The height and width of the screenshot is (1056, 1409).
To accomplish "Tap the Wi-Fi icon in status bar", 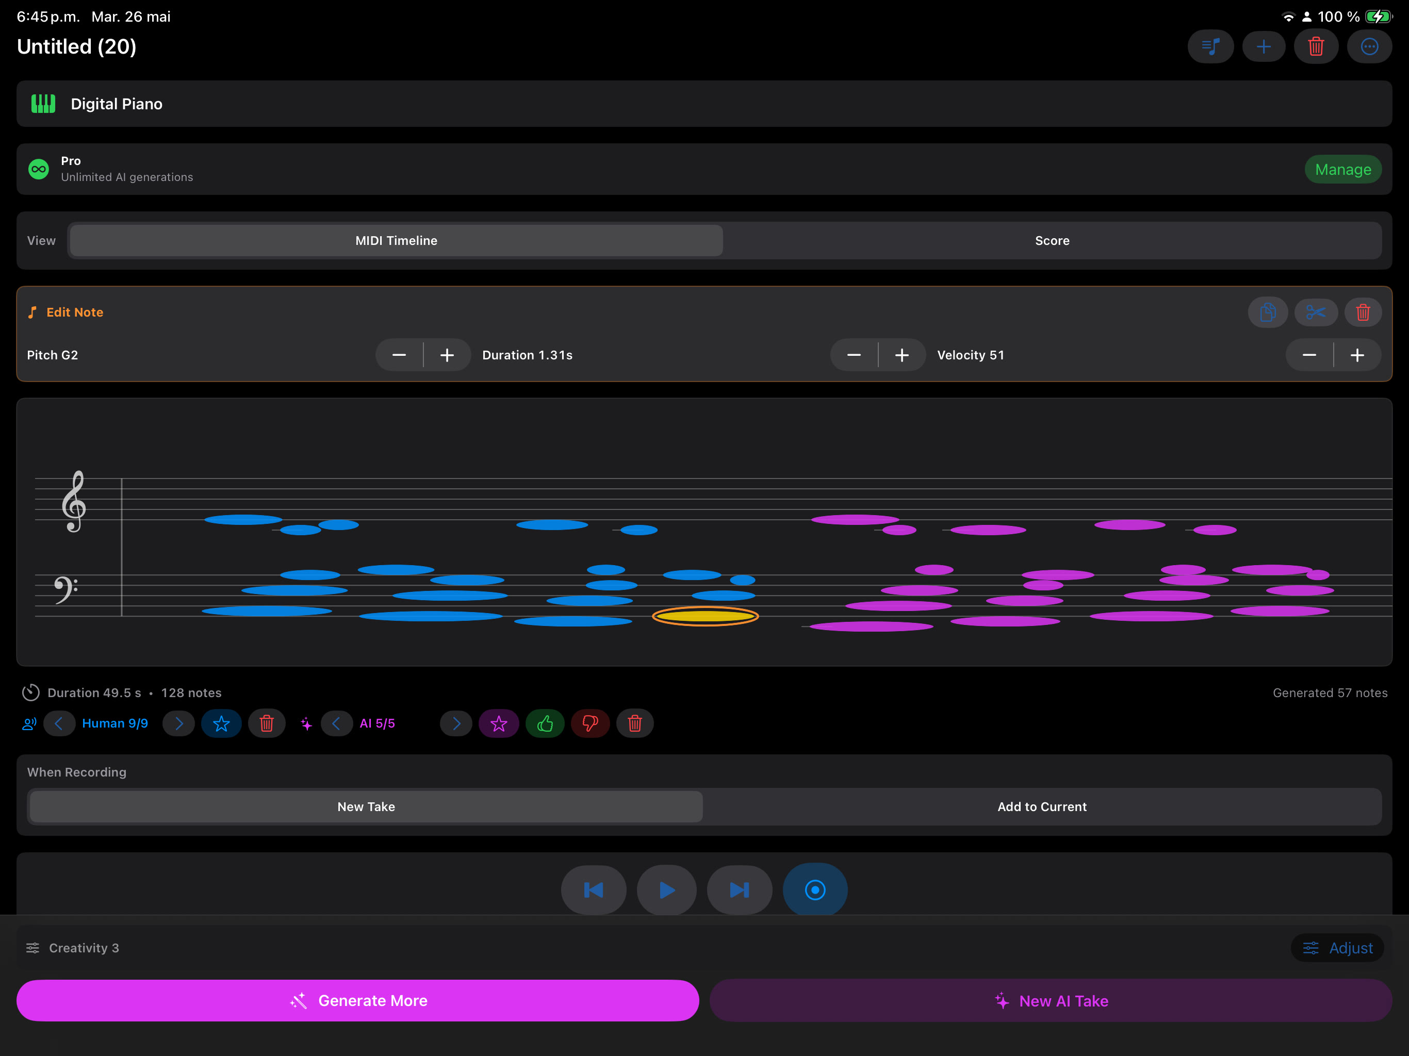I will point(1288,16).
